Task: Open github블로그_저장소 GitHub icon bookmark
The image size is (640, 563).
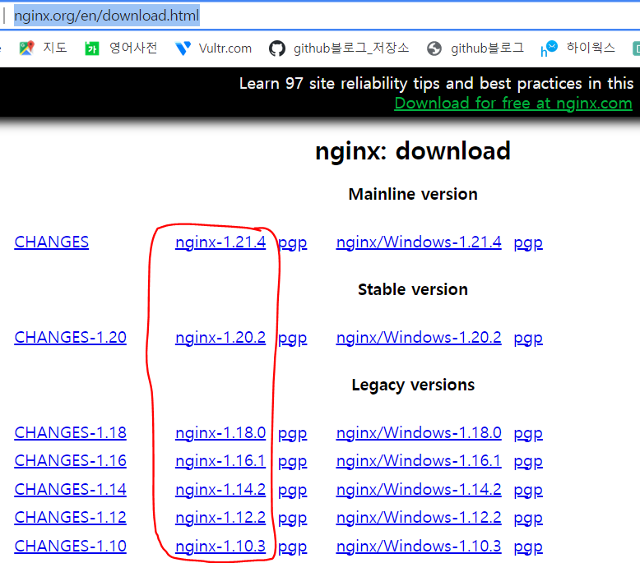Action: point(277,48)
